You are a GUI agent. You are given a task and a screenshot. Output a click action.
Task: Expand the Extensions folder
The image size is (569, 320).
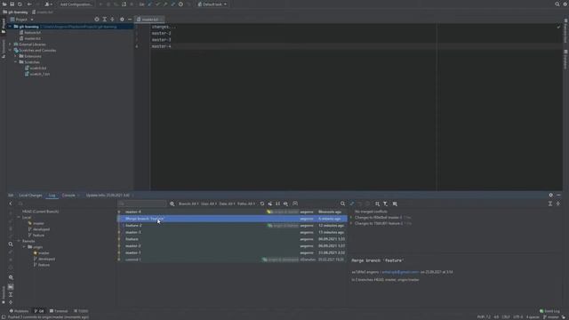point(16,56)
